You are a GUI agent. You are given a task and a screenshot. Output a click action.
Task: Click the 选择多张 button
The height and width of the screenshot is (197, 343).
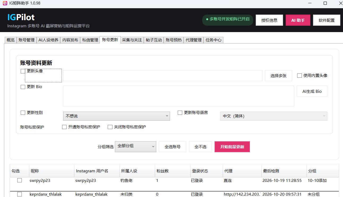279,76
